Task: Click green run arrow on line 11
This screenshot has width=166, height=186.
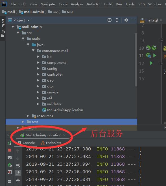Action: (154, 56)
